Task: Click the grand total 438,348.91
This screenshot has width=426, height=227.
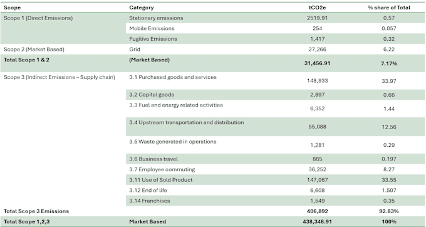Action: [x=318, y=222]
